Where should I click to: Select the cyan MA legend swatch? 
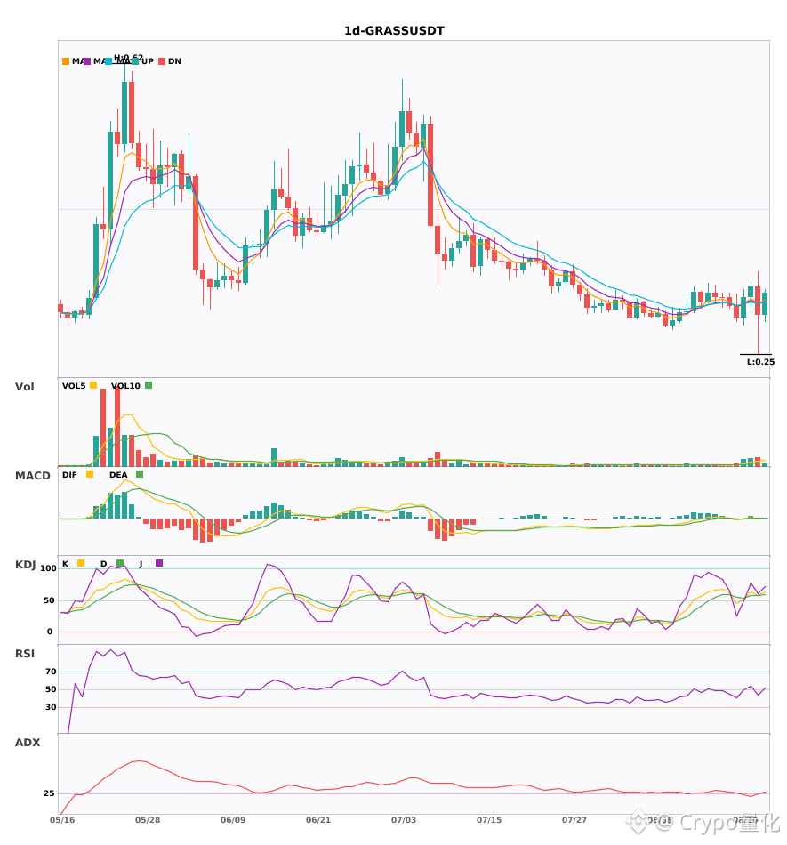tap(108, 61)
